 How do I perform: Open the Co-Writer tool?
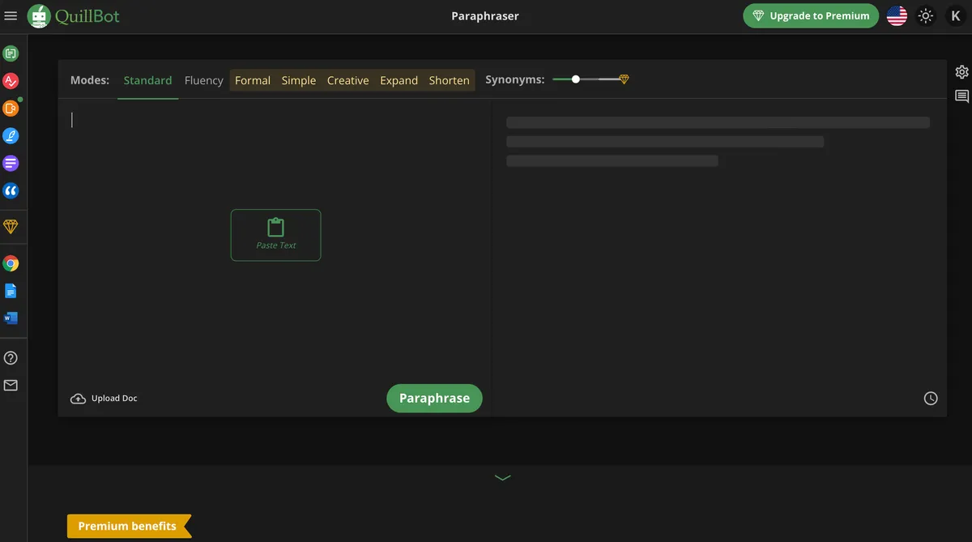tap(11, 135)
